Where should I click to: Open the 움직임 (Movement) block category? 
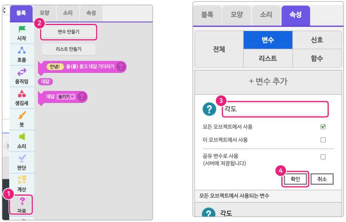click(x=22, y=76)
